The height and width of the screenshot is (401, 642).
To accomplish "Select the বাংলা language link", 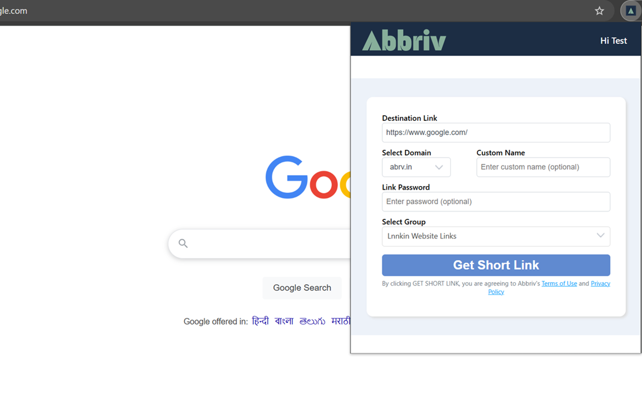I will click(284, 321).
